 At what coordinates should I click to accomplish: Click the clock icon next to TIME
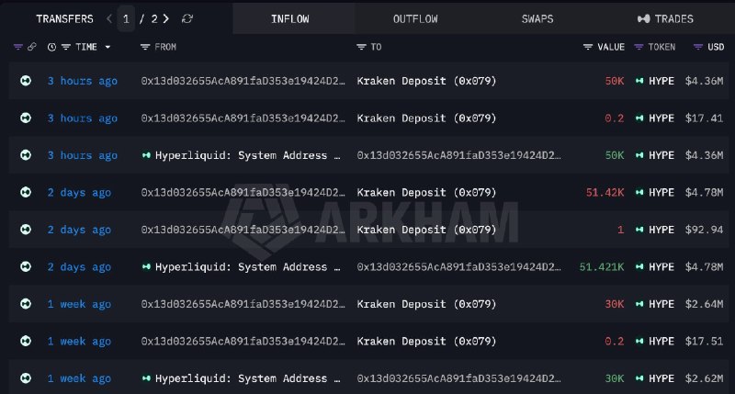[51, 47]
